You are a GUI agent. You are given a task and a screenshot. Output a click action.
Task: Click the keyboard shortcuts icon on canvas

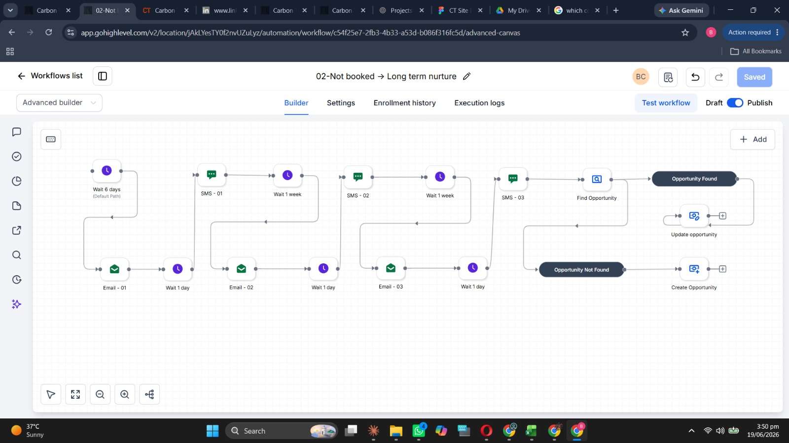[51, 139]
